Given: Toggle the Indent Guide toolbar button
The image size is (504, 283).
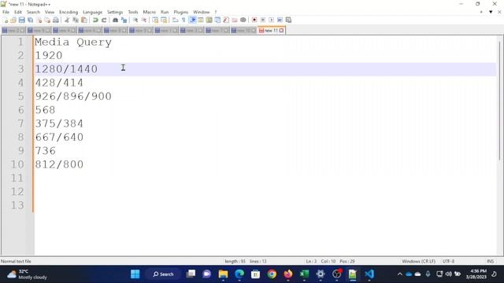Looking at the screenshot, I should (x=192, y=20).
